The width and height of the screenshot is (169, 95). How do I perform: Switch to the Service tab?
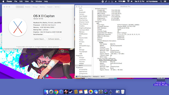coord(57,7)
